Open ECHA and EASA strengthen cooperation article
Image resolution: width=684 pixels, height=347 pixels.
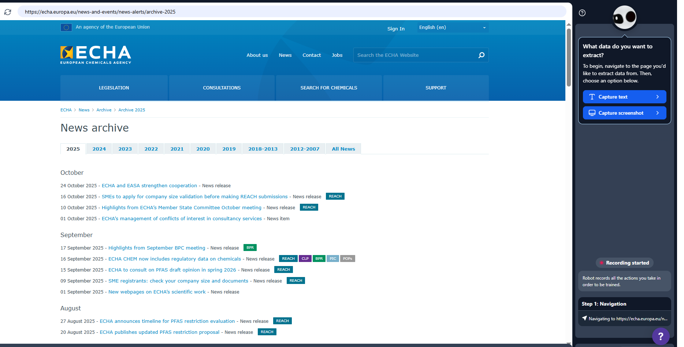[x=149, y=186]
